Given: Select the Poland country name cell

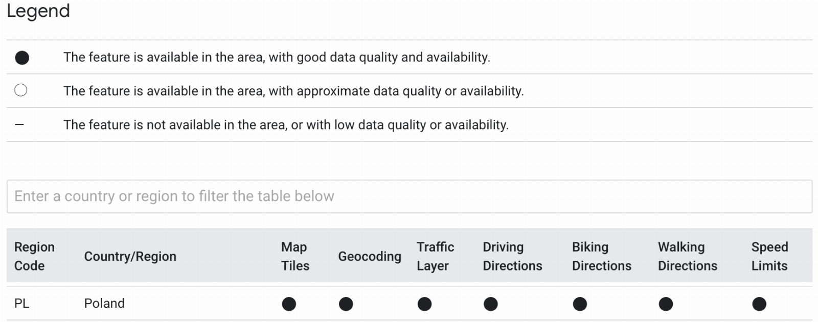Looking at the screenshot, I should click(x=104, y=303).
